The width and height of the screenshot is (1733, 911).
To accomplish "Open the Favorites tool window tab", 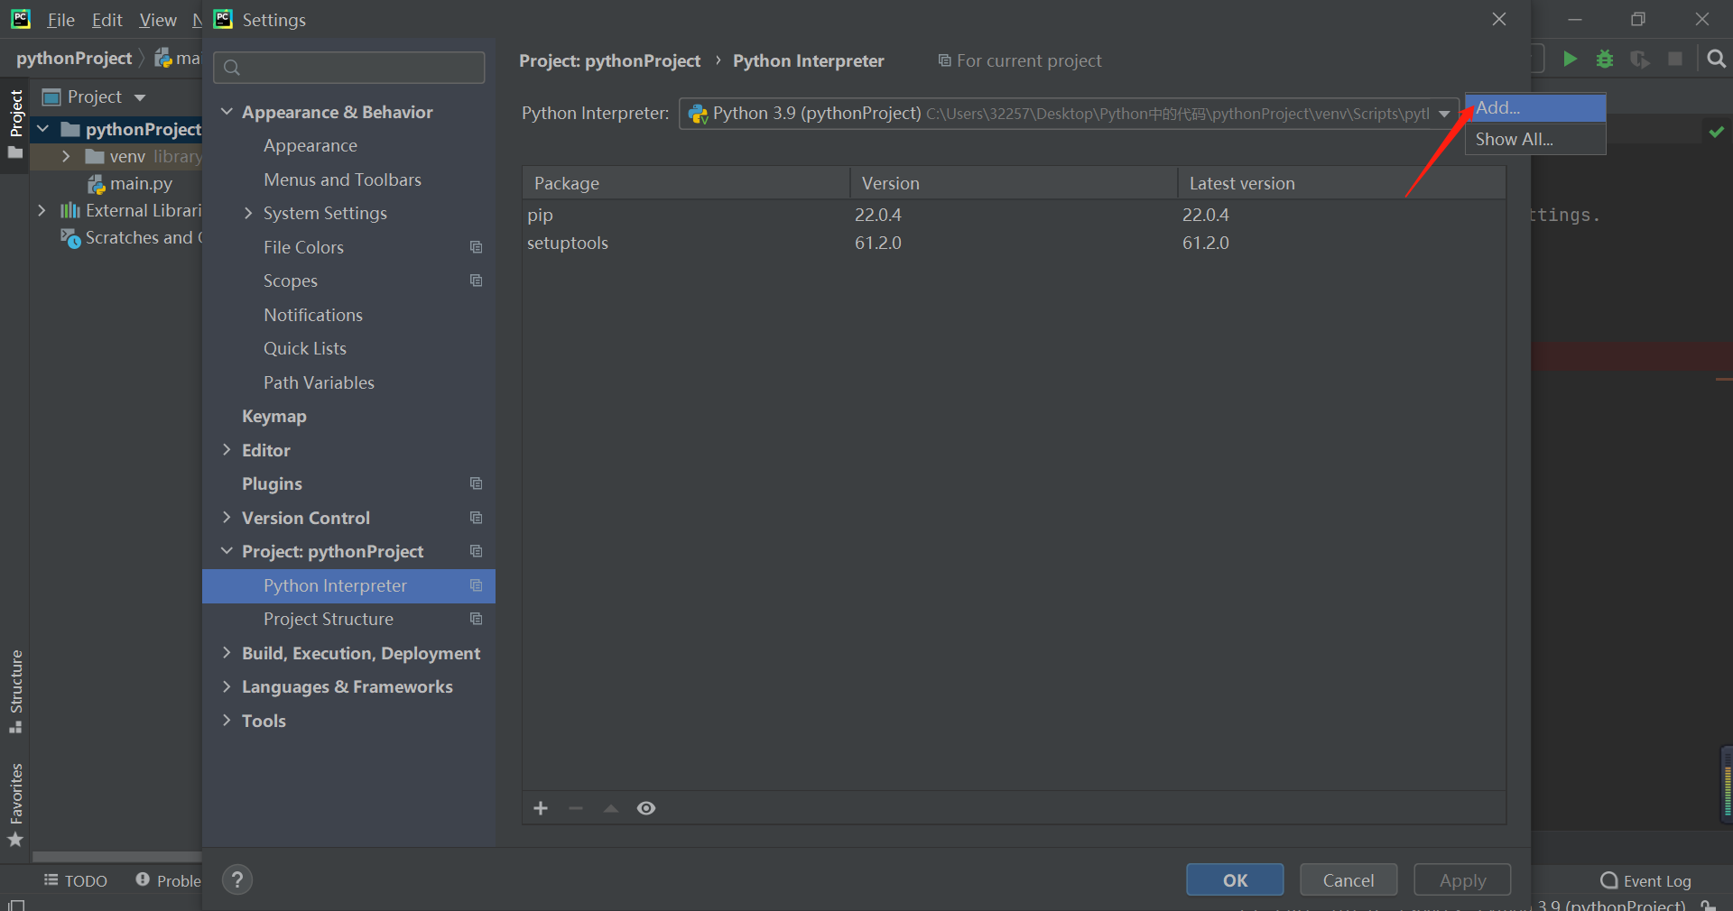I will click(15, 805).
